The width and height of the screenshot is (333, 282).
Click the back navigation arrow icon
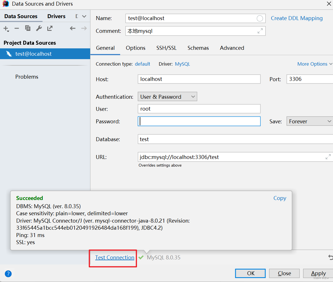[x=73, y=28]
